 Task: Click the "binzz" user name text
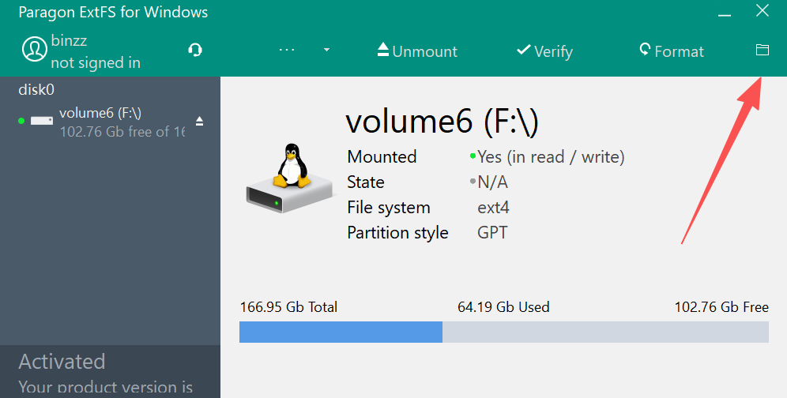click(x=70, y=40)
